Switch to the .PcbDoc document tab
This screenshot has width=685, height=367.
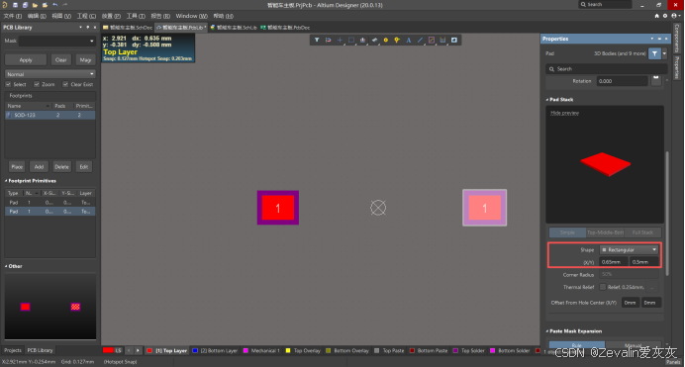(285, 27)
